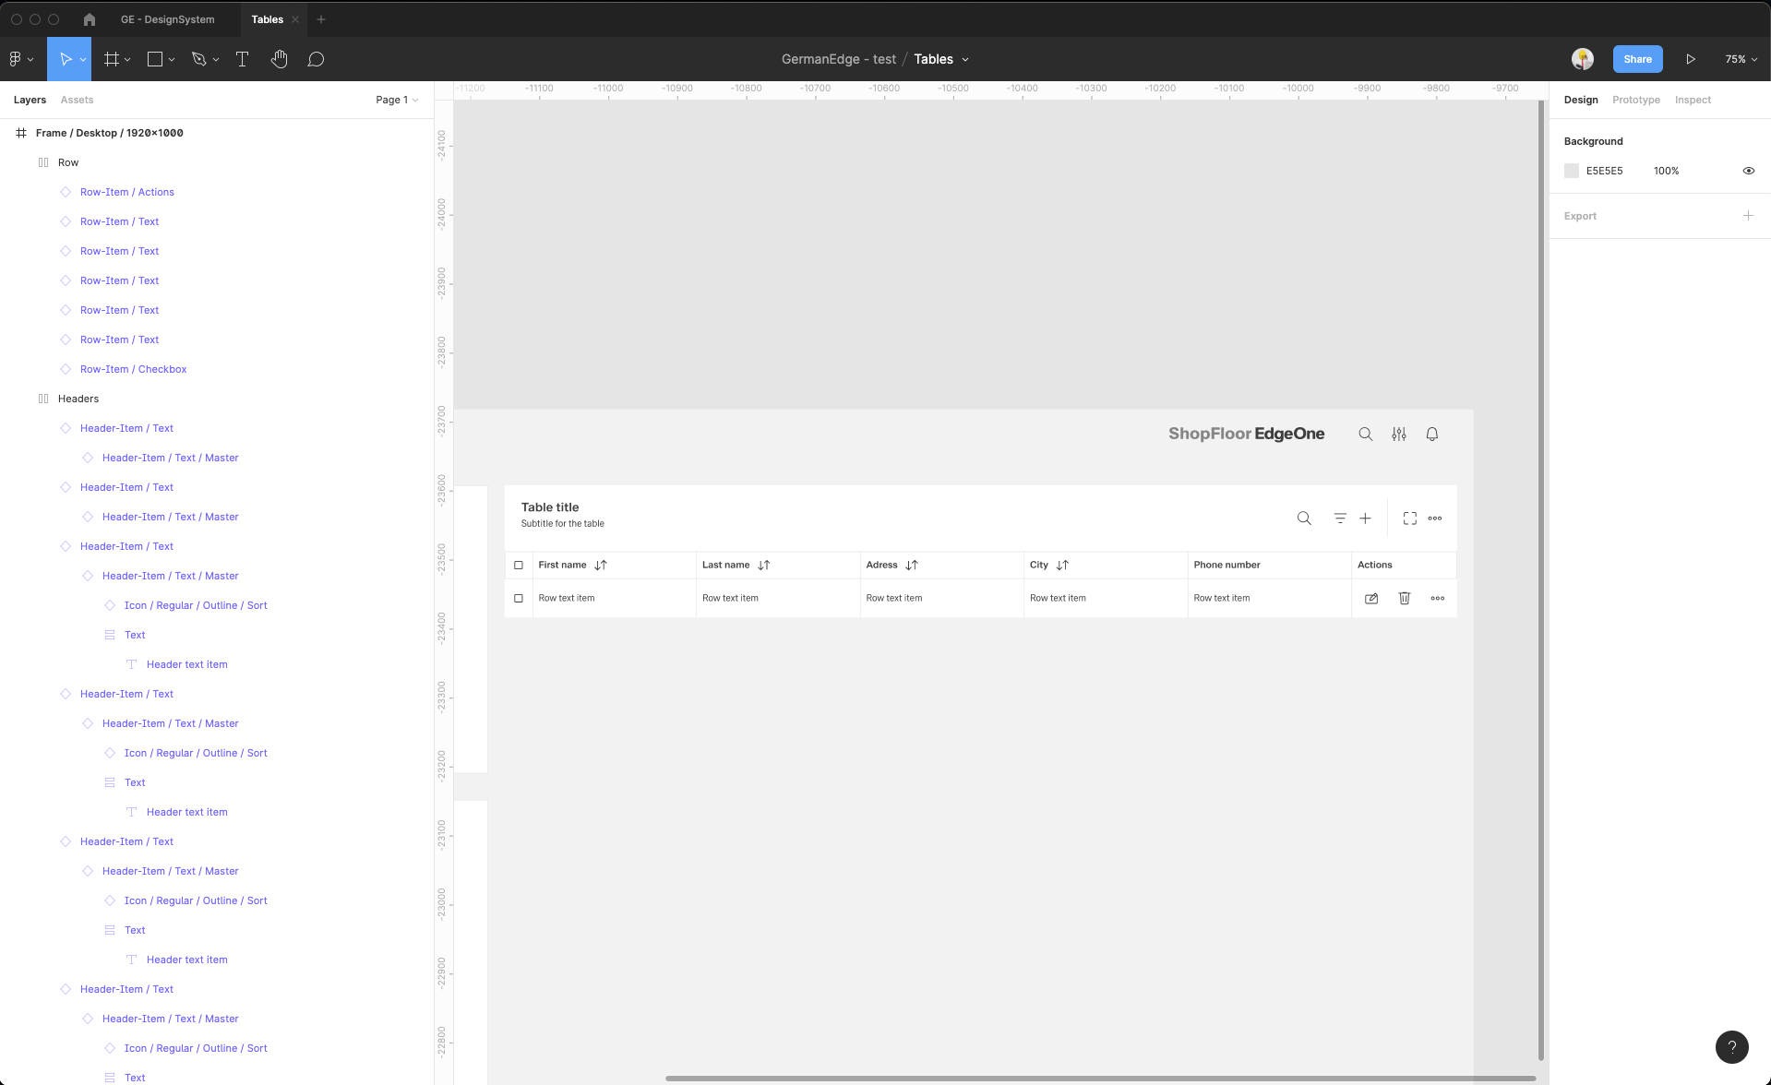This screenshot has width=1771, height=1085.
Task: Select the Frame tool
Action: click(x=112, y=59)
